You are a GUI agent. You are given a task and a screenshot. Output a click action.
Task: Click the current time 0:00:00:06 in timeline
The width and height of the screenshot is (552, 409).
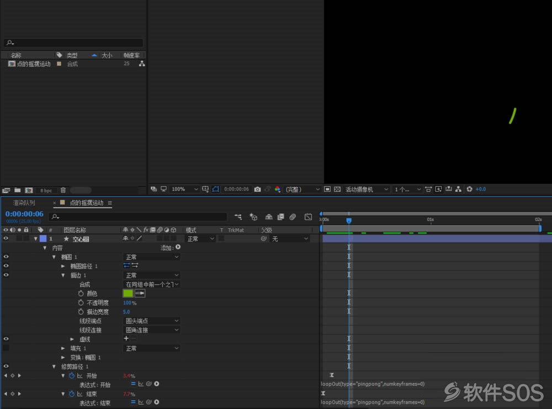(24, 214)
